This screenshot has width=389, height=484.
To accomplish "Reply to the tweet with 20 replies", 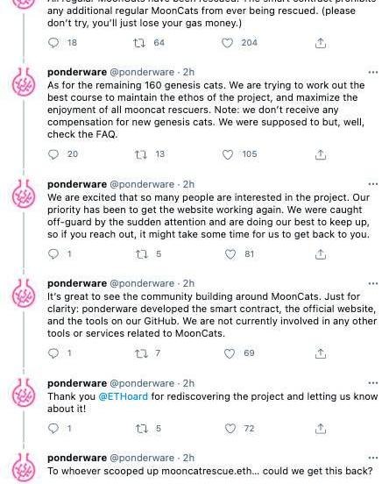I will [53, 154].
